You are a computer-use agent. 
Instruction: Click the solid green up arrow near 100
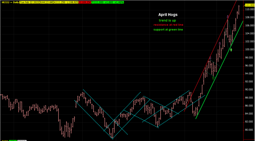coord(231,50)
